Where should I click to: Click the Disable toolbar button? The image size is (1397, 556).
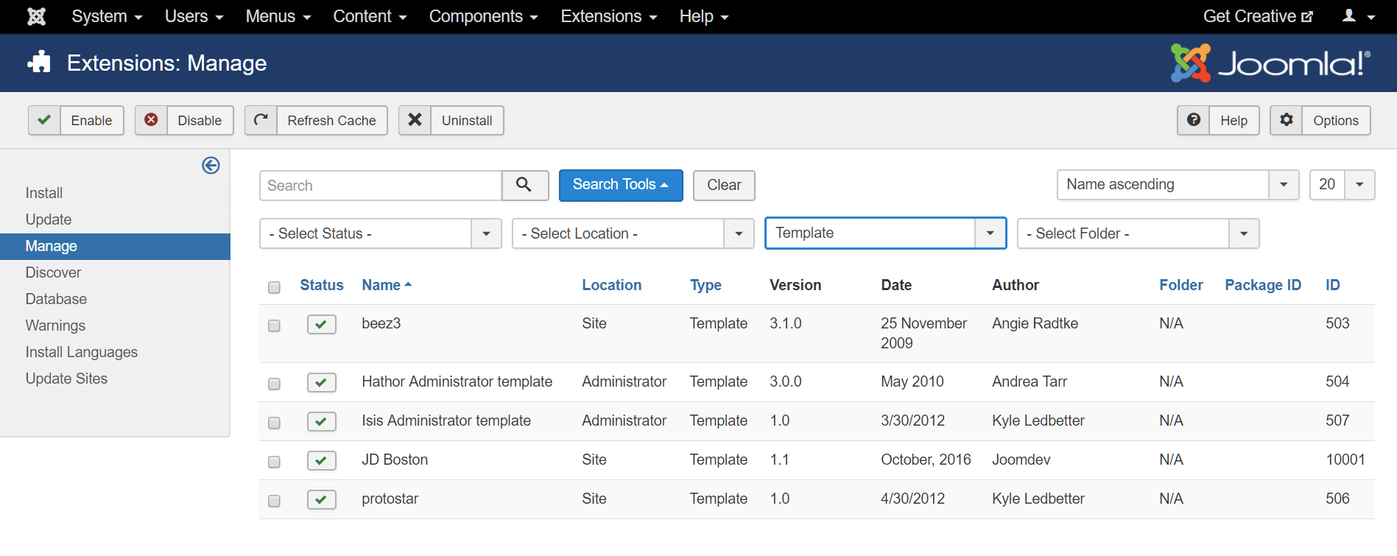coord(184,121)
